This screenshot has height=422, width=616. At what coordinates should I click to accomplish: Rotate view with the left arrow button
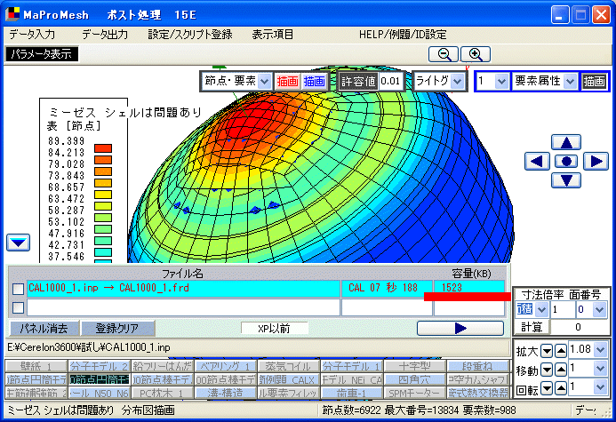coord(537,162)
